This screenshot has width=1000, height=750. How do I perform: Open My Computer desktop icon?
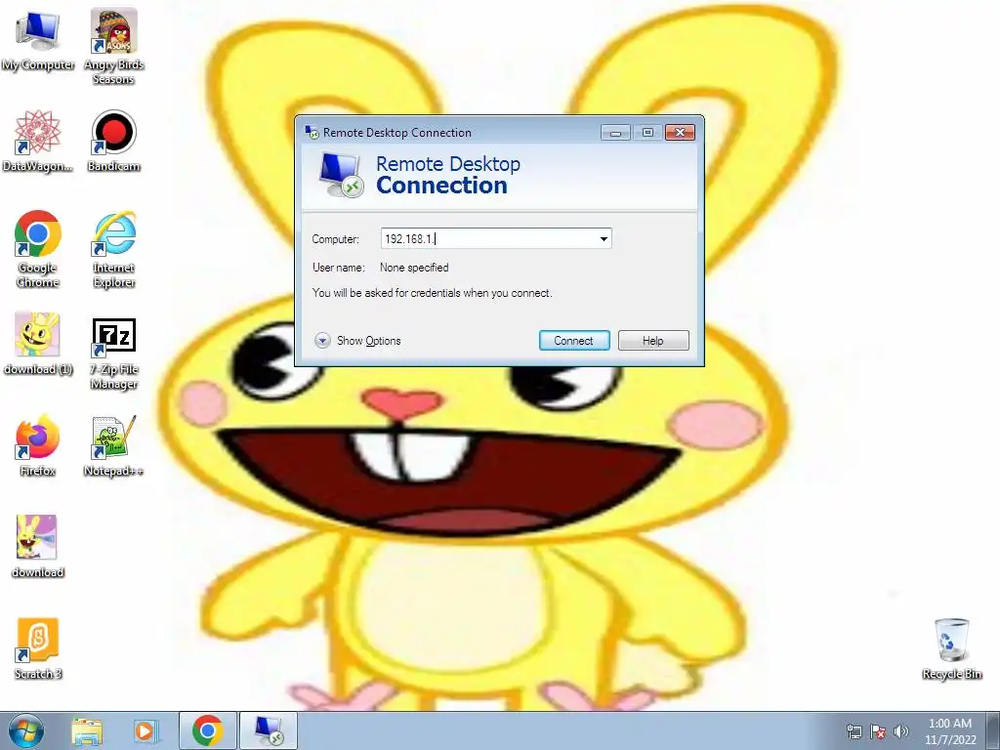(x=38, y=39)
